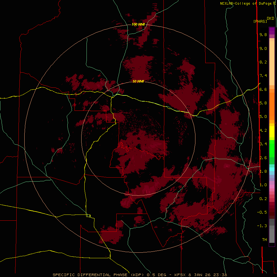Click the -1.3 scale value
Screen dimensions: 277x277
[262, 226]
